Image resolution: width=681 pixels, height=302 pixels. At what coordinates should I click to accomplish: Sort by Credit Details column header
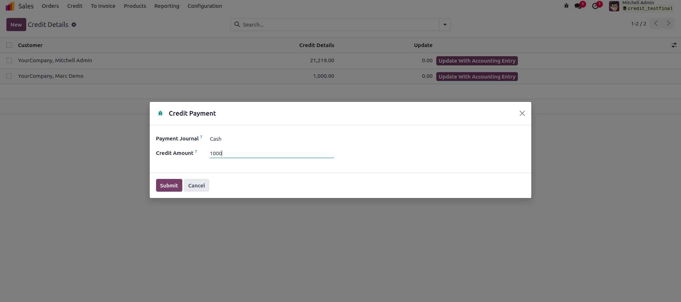317,45
